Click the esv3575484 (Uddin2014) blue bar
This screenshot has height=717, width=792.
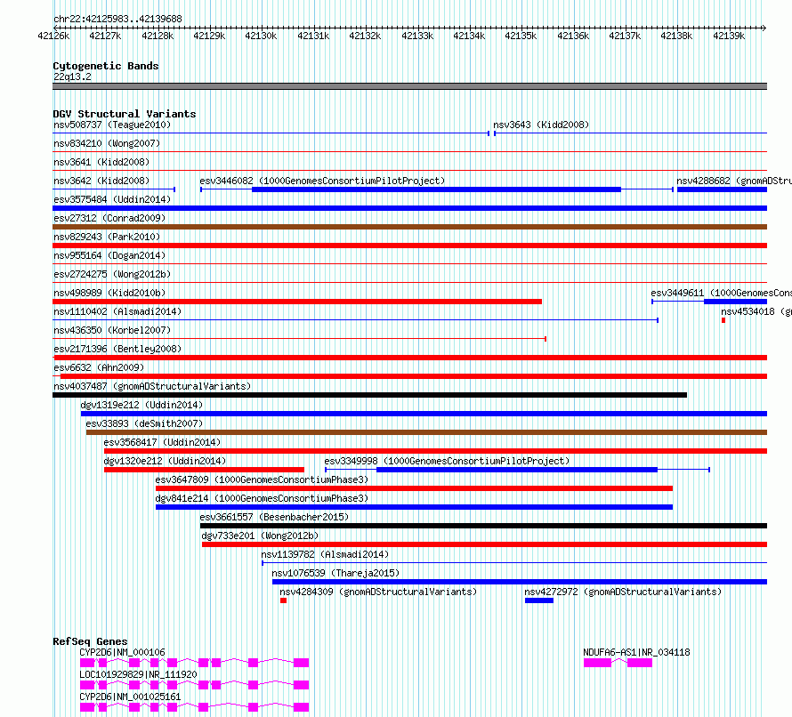point(409,208)
